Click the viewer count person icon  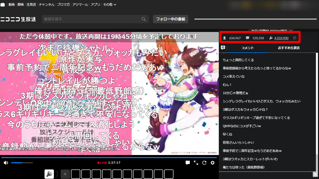point(224,38)
